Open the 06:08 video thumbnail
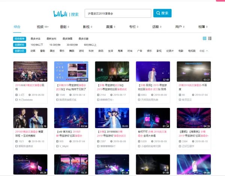The height and width of the screenshot is (176, 225). pyautogui.click(x=194, y=164)
